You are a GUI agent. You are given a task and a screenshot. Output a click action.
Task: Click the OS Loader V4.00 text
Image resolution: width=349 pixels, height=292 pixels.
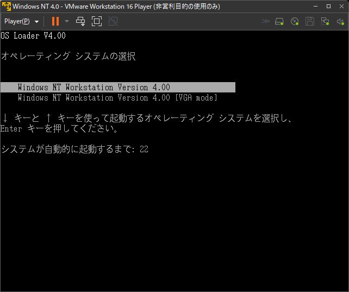coord(33,35)
